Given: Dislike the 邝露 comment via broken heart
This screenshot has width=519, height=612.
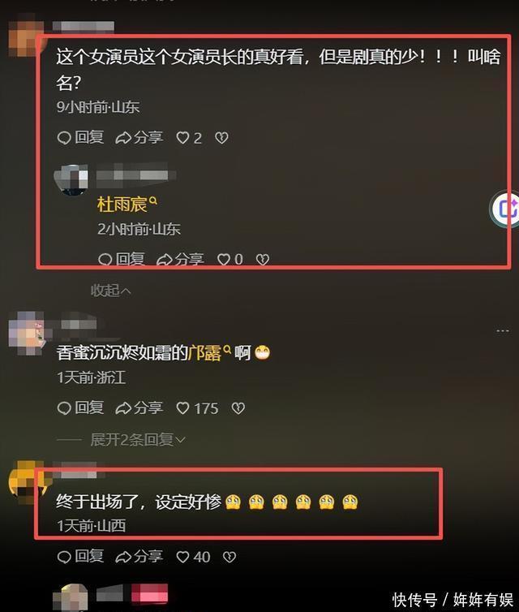Looking at the screenshot, I should (x=238, y=408).
